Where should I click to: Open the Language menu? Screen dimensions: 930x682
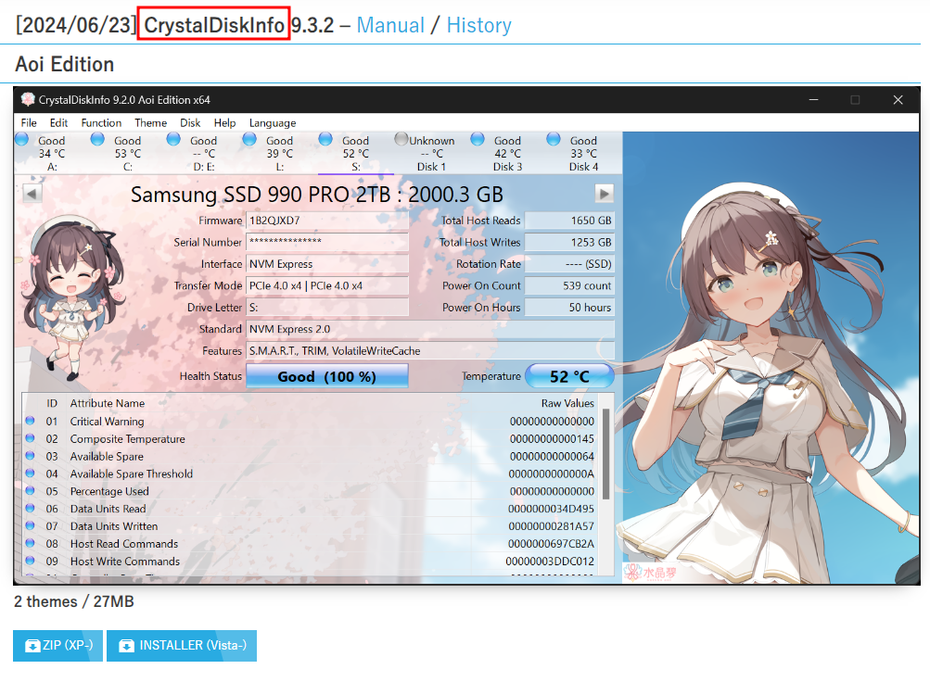(x=273, y=122)
